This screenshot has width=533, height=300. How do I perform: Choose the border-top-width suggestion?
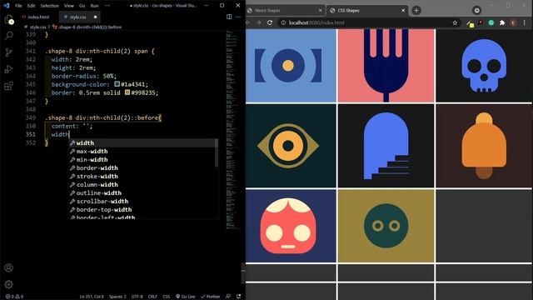(x=142, y=209)
